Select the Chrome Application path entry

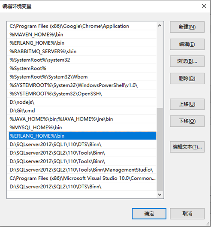click(x=82, y=26)
